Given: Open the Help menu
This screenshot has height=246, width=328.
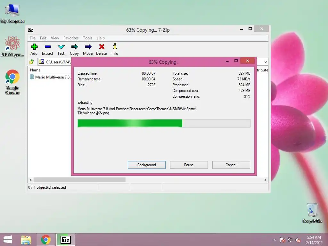Looking at the screenshot, I should pyautogui.click(x=101, y=38).
